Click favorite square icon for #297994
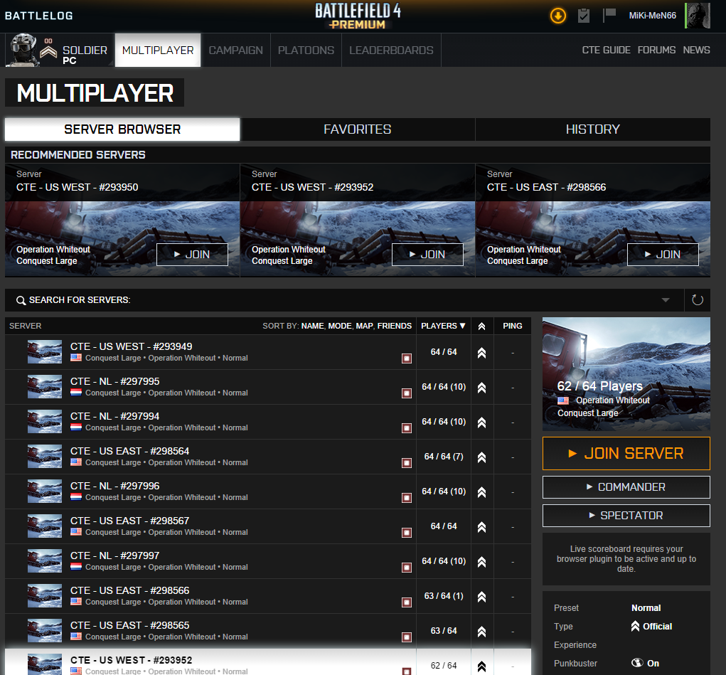Screen dimensions: 726x675 coord(407,428)
